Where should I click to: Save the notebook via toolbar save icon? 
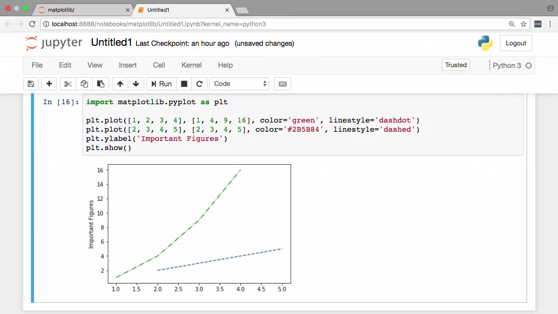click(x=31, y=84)
